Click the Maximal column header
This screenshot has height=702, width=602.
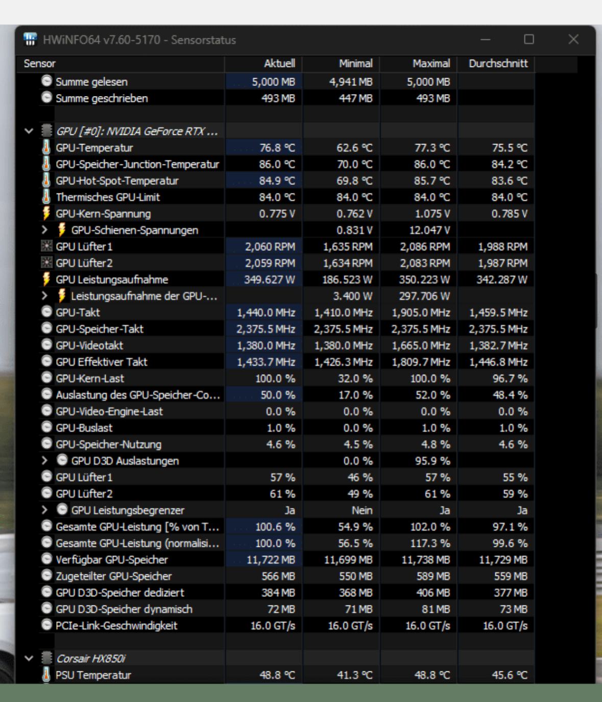[x=419, y=63]
